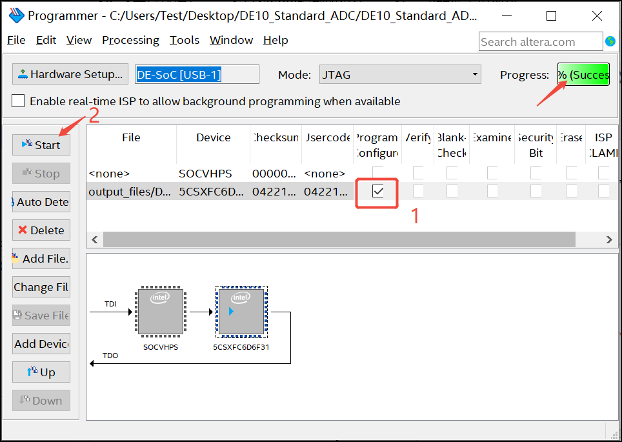Click the Quartus Programmer title bar icon
The image size is (622, 442).
coord(16,15)
